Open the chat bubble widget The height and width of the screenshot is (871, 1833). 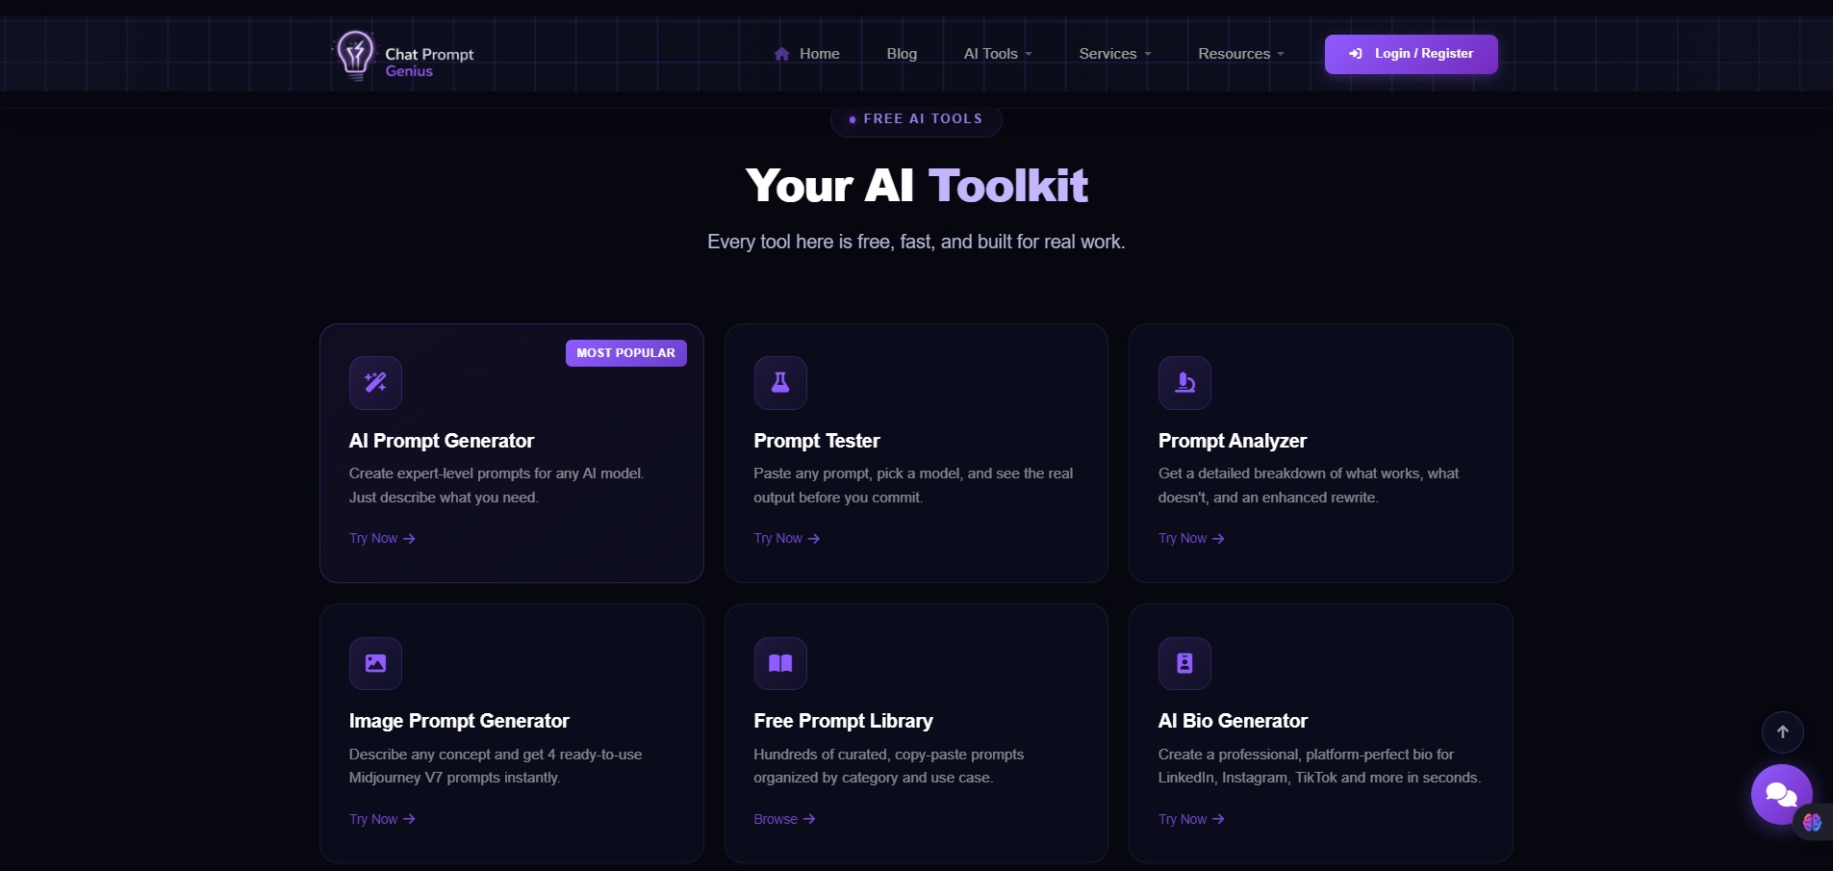(1781, 794)
